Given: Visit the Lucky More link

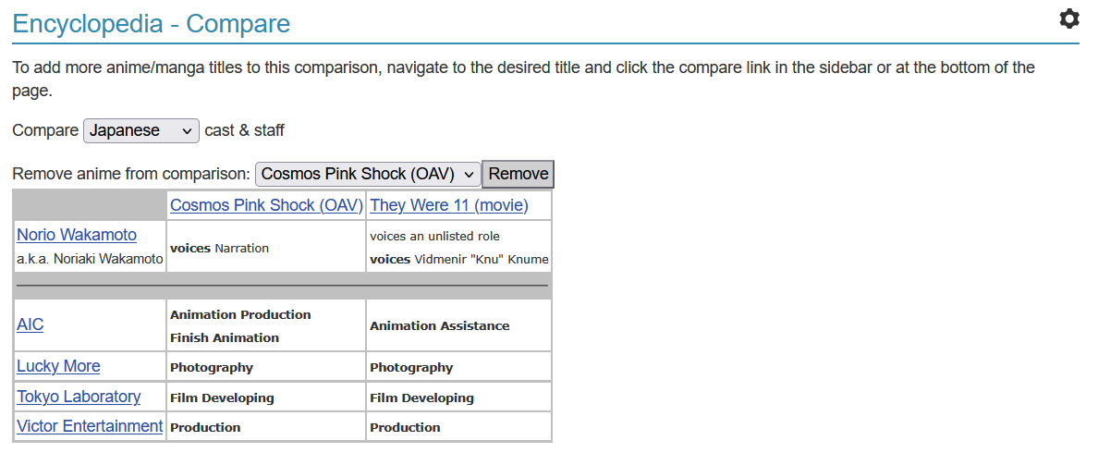Looking at the screenshot, I should pos(58,366).
